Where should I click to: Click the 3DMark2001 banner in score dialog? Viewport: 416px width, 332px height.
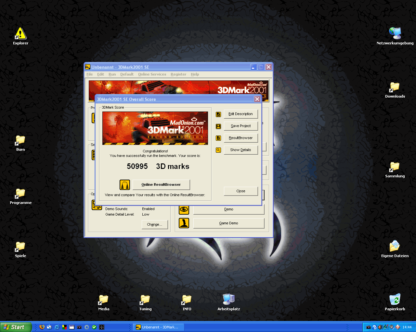coord(155,128)
